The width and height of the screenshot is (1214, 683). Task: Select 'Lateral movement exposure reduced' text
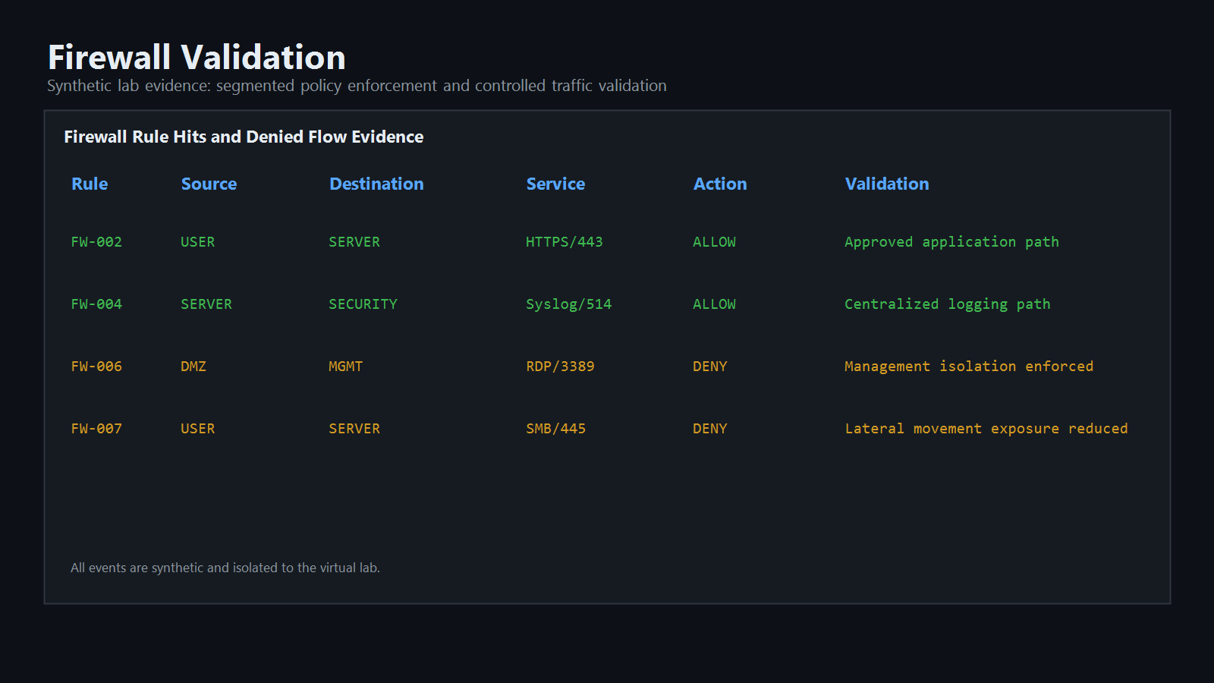click(x=986, y=429)
